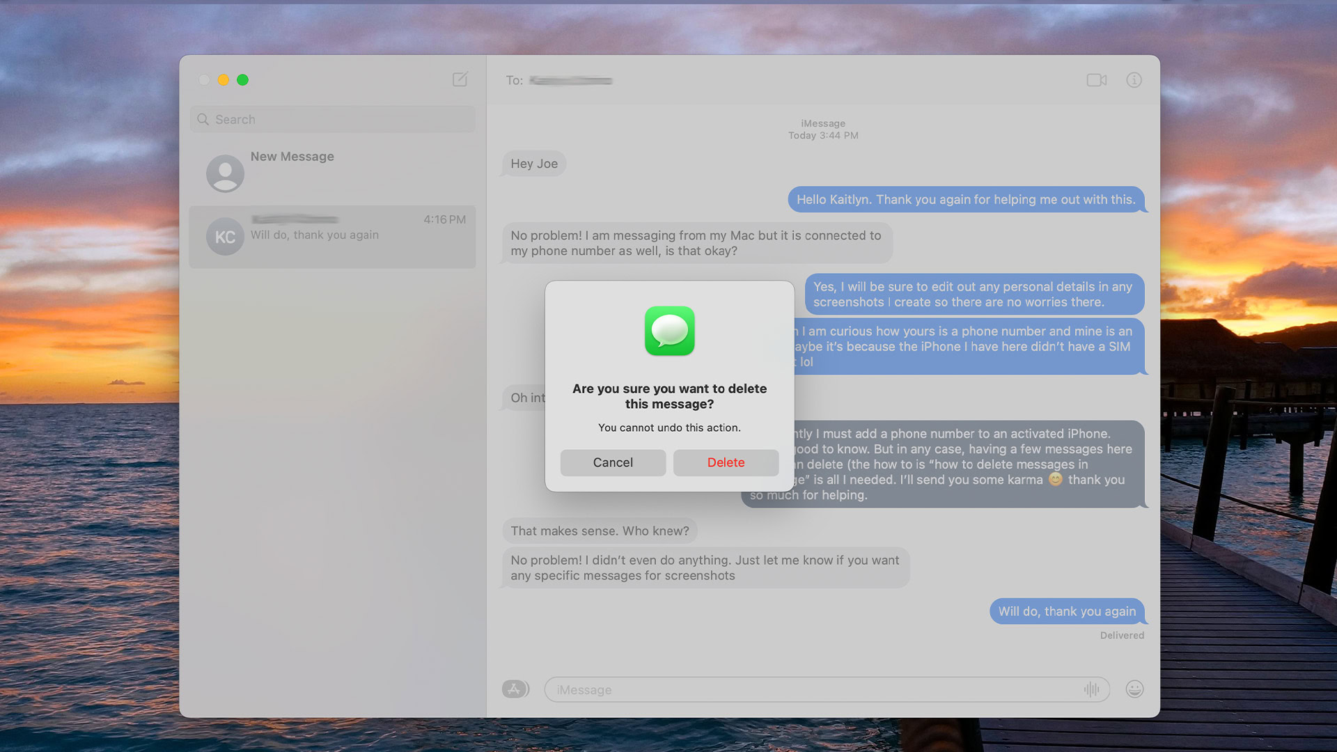Viewport: 1337px width, 752px height.
Task: Click the Search messages field
Action: 334,119
